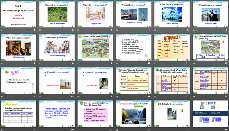Select slide 18 Kevin and Julie table
The height and width of the screenshot is (131, 229).
coord(211,80)
